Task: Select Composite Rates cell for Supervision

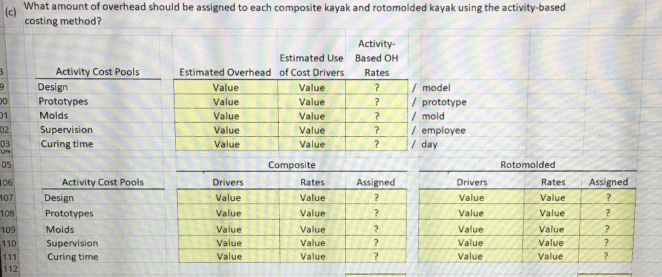Action: tap(312, 243)
